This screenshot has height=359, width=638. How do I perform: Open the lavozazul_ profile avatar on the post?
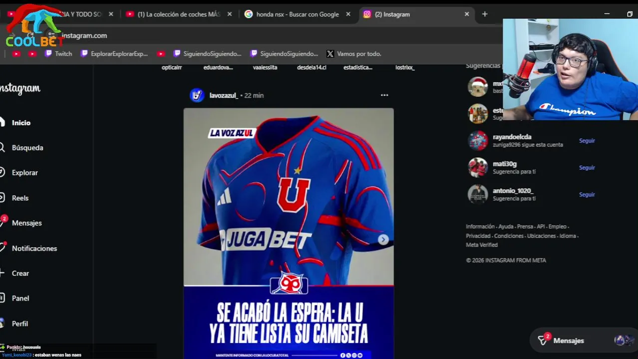click(x=197, y=95)
